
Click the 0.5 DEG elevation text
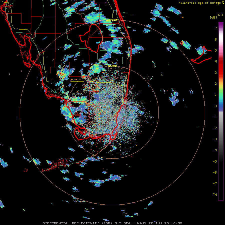123,223
